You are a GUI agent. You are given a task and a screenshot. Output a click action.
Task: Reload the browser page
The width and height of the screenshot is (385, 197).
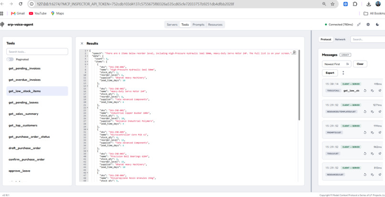coord(21,4)
